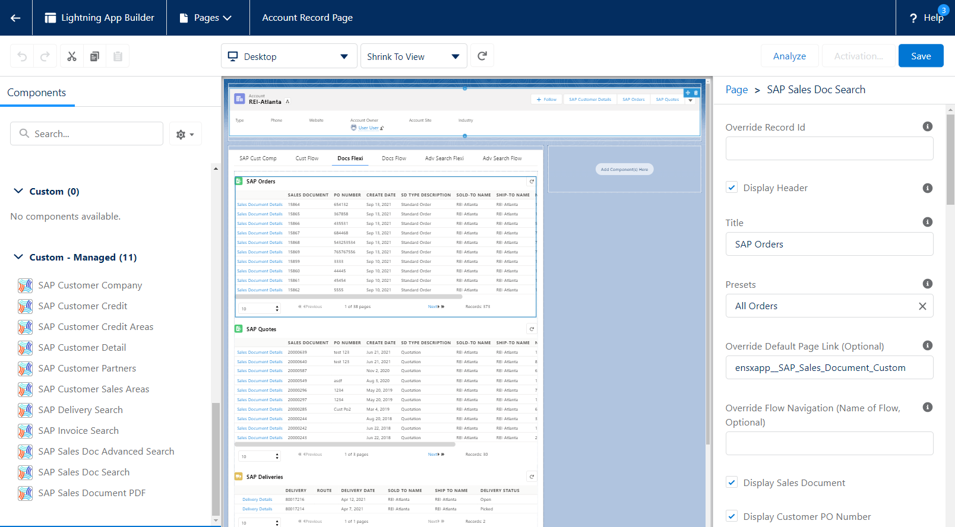This screenshot has height=527, width=955.
Task: Select SAP Delivery Search component
Action: pyautogui.click(x=80, y=410)
